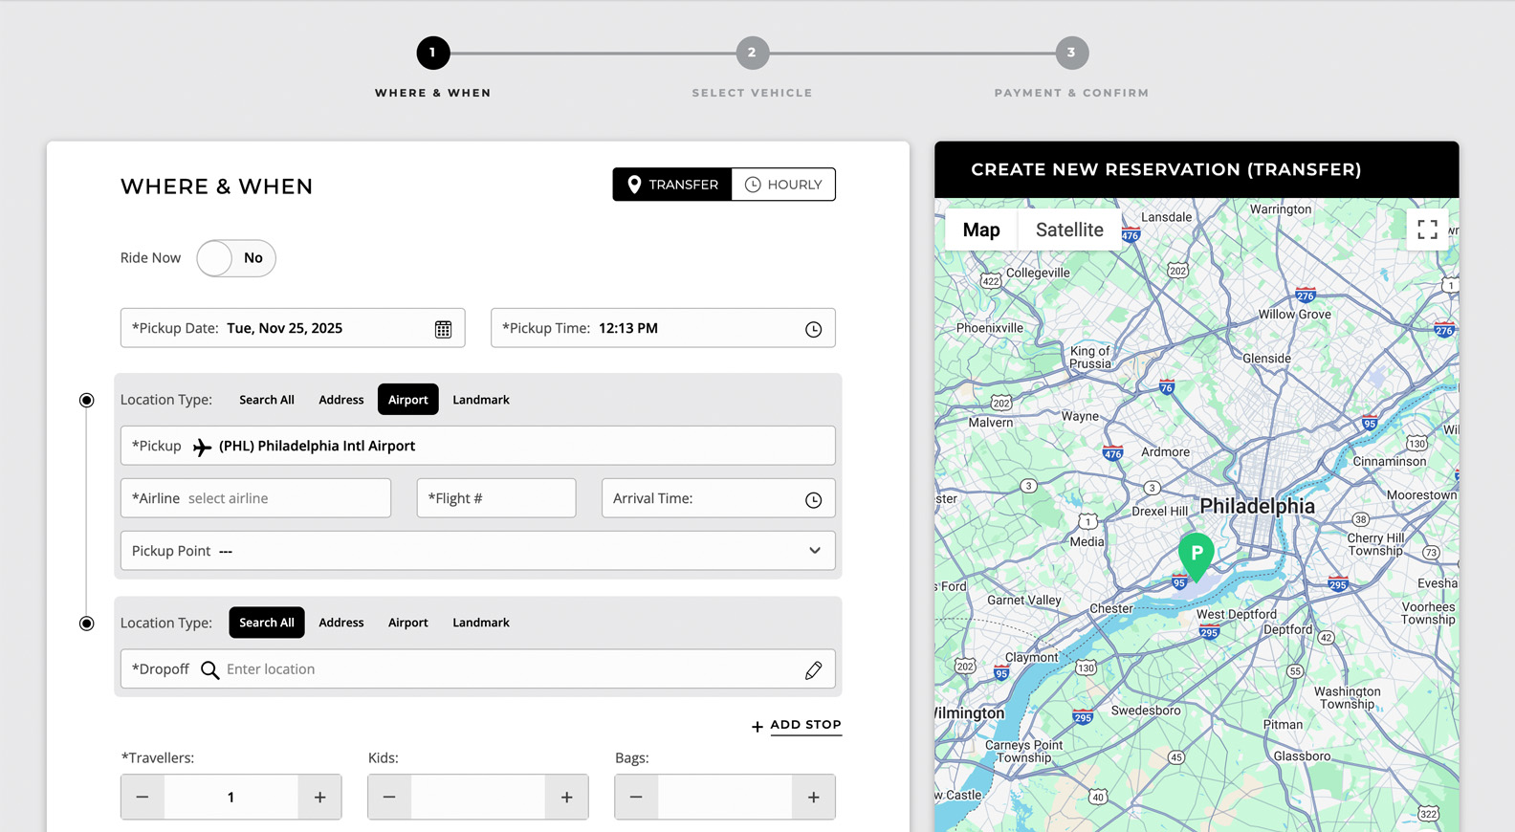Image resolution: width=1515 pixels, height=832 pixels.
Task: Click the Philadelphia label on map
Action: pos(1257,507)
